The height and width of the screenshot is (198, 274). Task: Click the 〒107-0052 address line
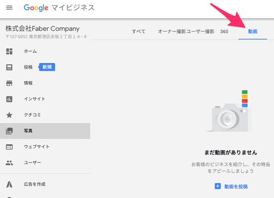[x=46, y=37]
